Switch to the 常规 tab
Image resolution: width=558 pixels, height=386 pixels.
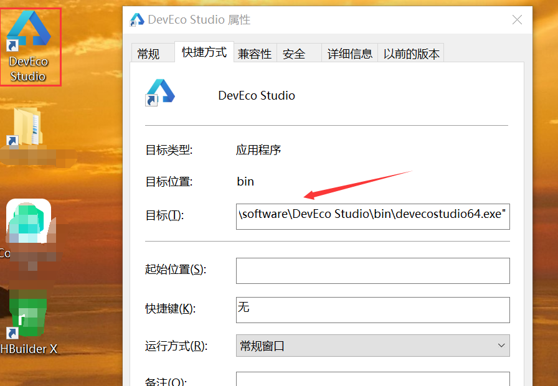tap(148, 54)
